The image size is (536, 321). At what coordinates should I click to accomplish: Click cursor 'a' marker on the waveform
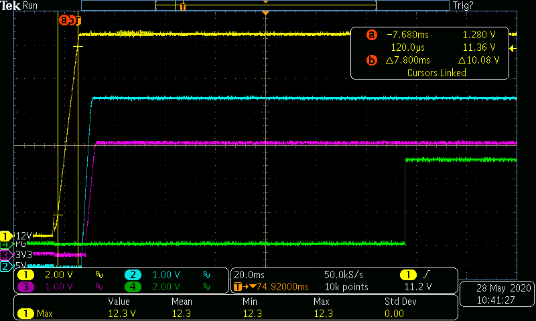tap(64, 20)
